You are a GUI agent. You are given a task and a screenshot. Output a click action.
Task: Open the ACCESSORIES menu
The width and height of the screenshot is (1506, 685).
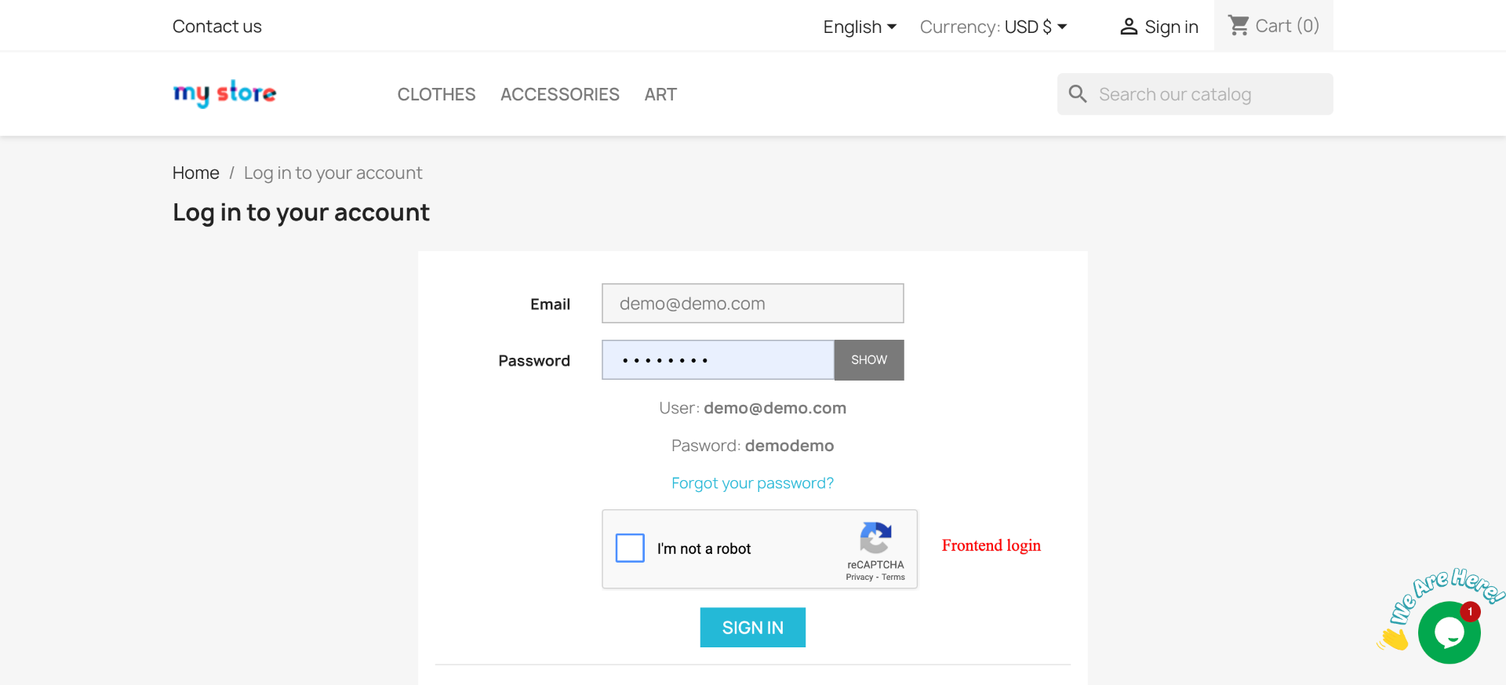pyautogui.click(x=559, y=94)
